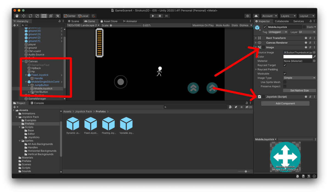
Task: Open Joystick Script help icon
Action: coord(306,97)
